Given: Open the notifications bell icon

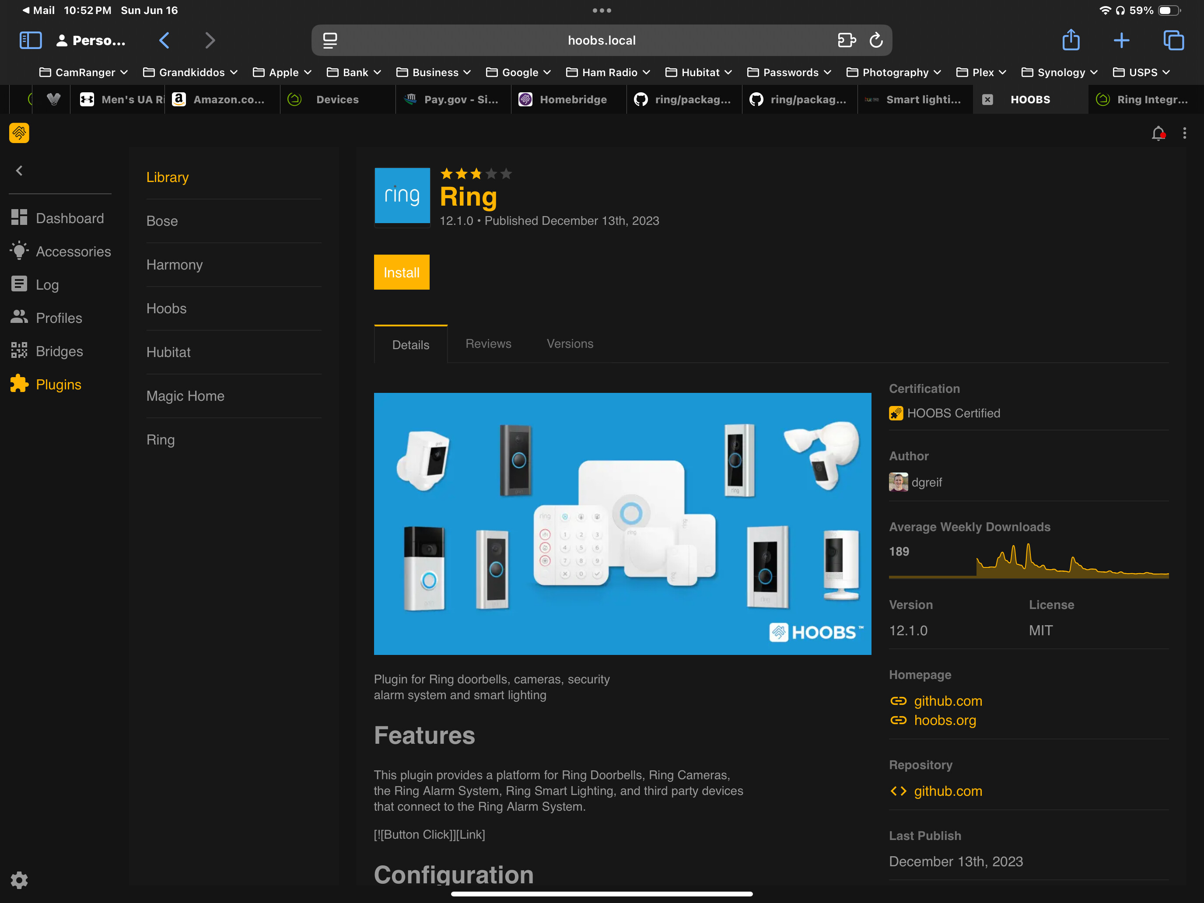Looking at the screenshot, I should (x=1158, y=133).
